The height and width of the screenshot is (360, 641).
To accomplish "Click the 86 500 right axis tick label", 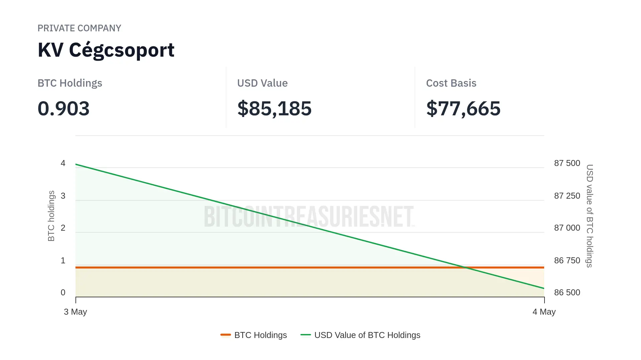I will pos(567,293).
